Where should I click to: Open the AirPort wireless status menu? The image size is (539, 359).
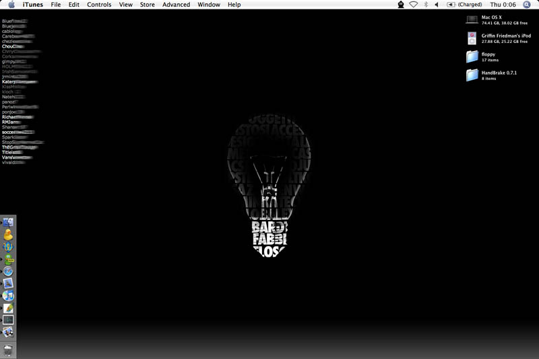pos(414,5)
